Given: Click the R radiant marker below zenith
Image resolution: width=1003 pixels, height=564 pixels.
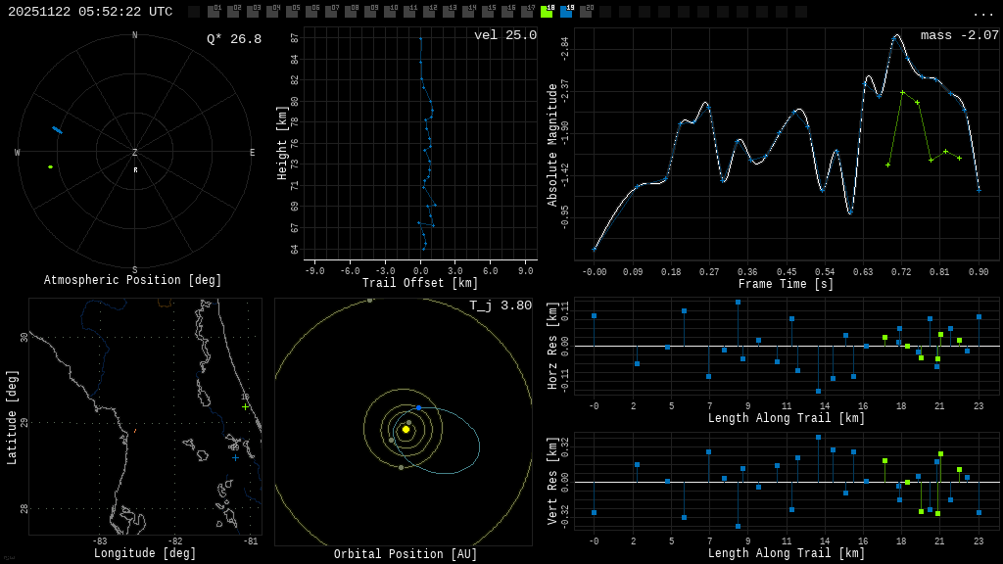Looking at the screenshot, I should coord(135,170).
